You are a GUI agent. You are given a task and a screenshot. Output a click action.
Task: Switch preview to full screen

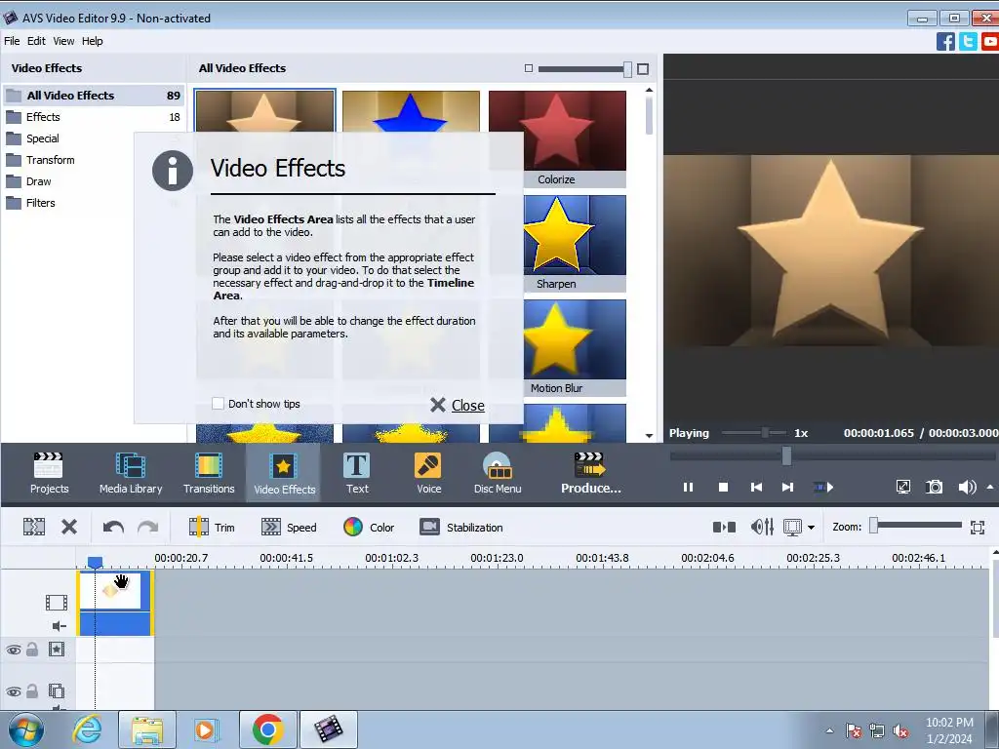point(902,488)
